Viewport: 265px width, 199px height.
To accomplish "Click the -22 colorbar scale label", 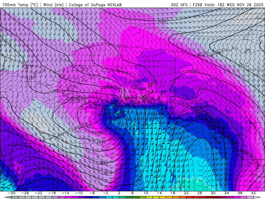I will pos(38,193).
